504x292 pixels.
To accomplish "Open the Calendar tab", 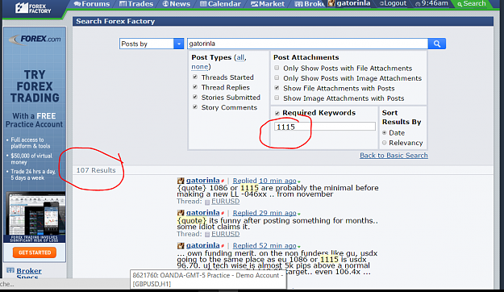I will click(220, 4).
